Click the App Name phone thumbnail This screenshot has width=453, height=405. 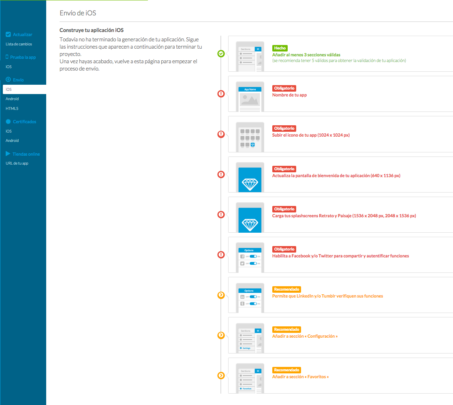tap(250, 97)
